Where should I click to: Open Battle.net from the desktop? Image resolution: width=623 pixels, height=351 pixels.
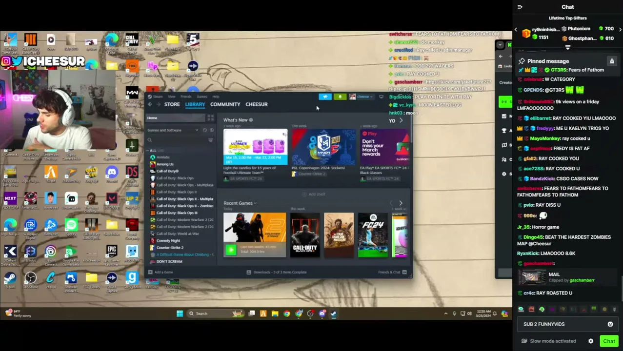pyautogui.click(x=51, y=226)
